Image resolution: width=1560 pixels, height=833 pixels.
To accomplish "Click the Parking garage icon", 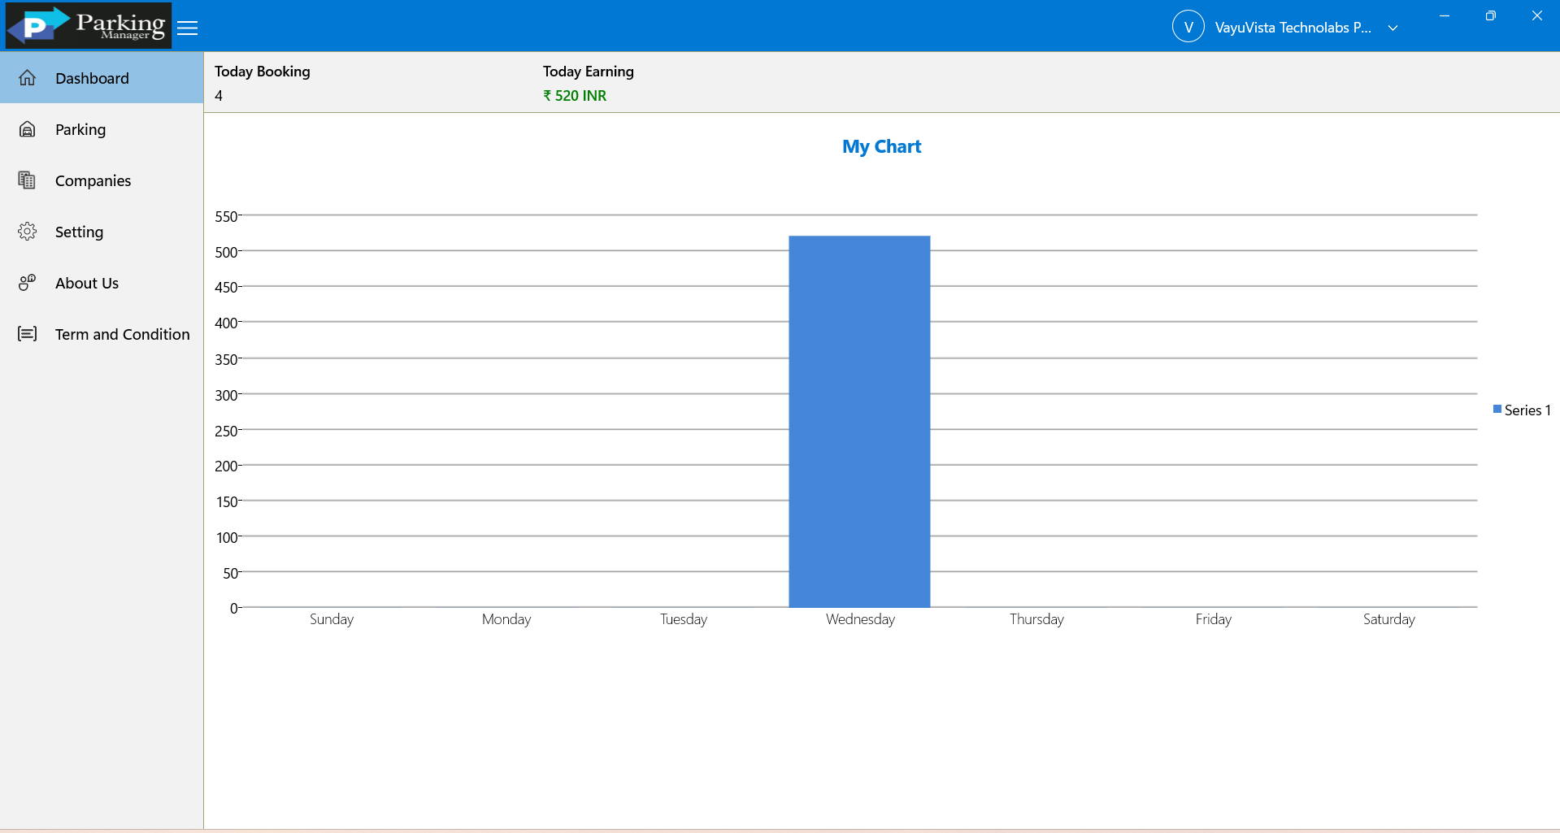I will [x=28, y=129].
